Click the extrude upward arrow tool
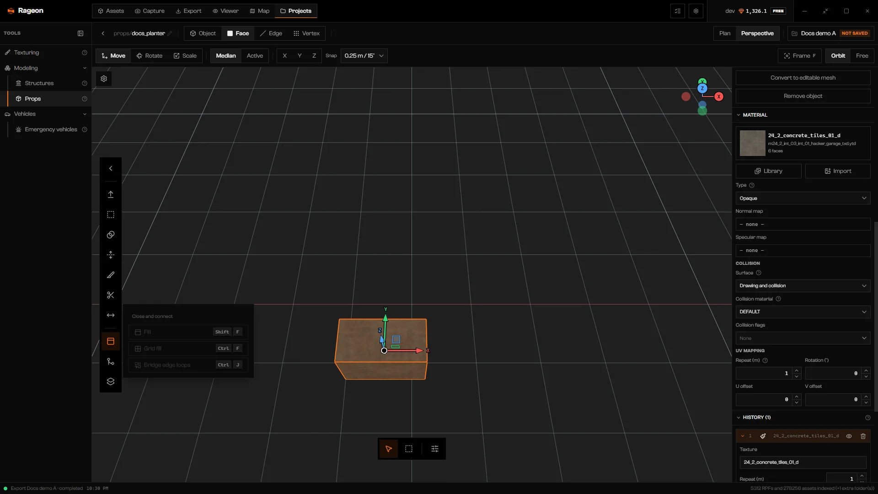Image resolution: width=878 pixels, height=494 pixels. pyautogui.click(x=111, y=194)
